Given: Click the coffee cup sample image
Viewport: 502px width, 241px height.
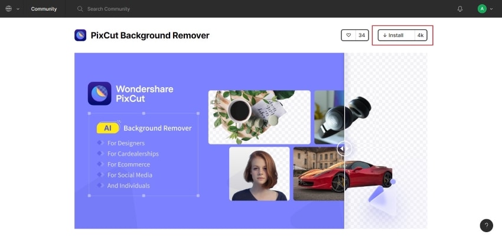Looking at the screenshot, I should [x=259, y=117].
